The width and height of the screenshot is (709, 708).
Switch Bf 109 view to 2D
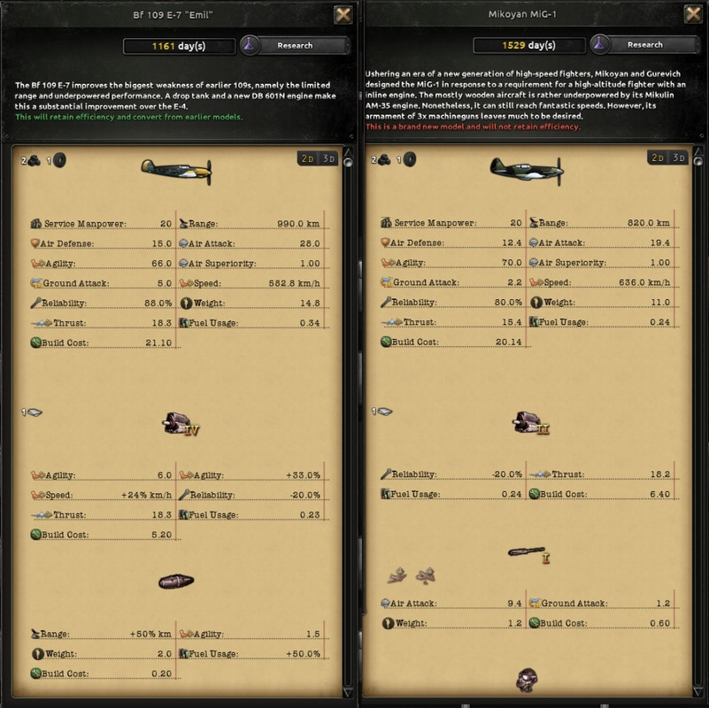pyautogui.click(x=307, y=158)
